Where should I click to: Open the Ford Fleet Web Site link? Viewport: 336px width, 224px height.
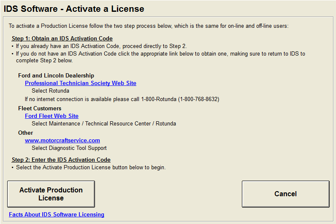click(51, 116)
